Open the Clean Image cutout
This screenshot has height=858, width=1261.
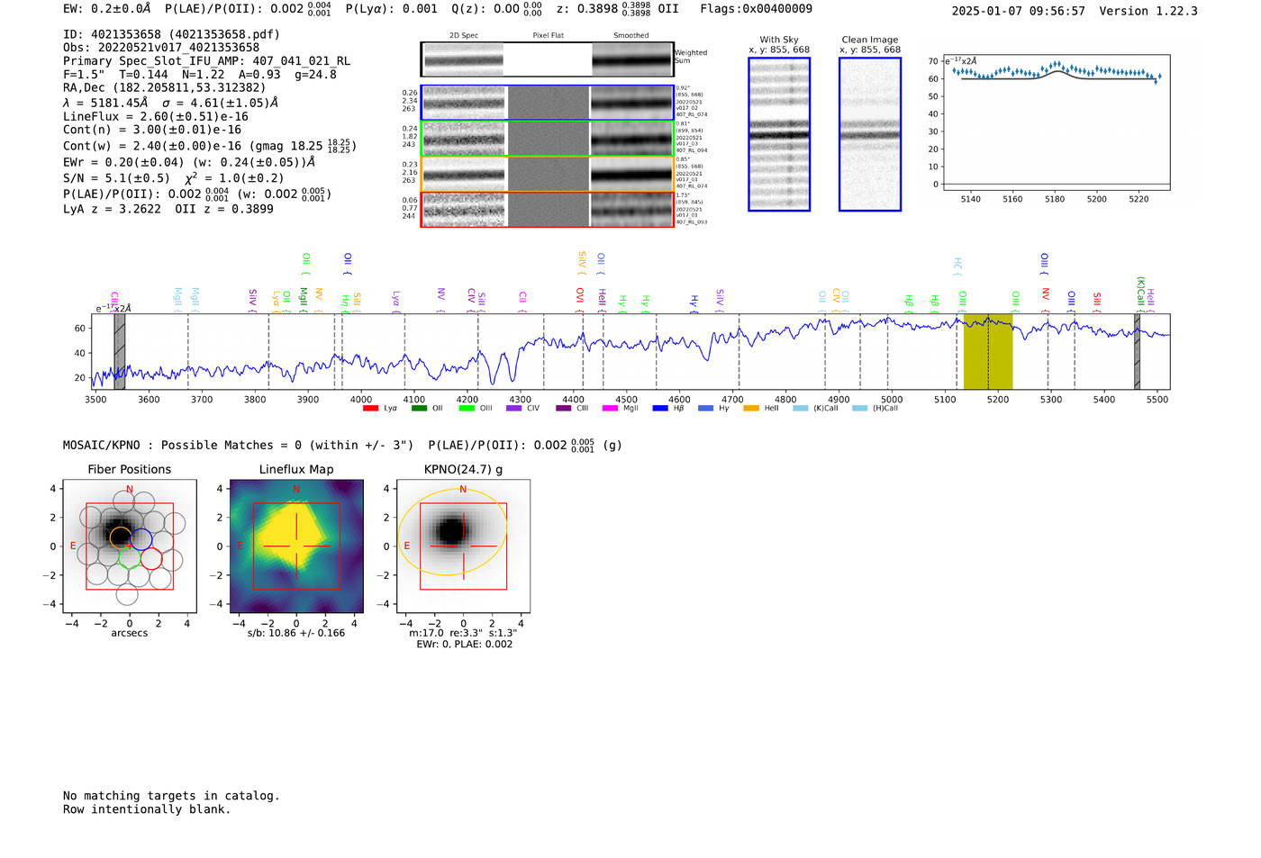870,135
